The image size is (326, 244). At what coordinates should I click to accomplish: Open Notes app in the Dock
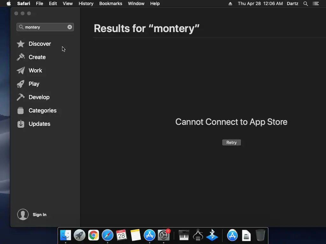coord(136,235)
